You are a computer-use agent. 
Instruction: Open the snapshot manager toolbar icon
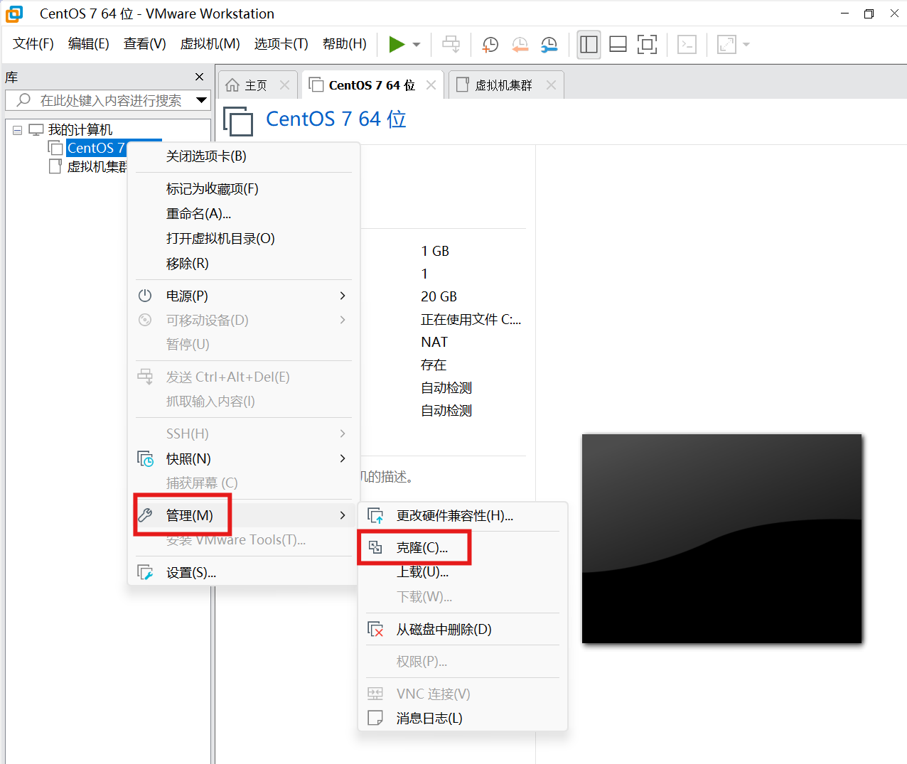[x=549, y=45]
